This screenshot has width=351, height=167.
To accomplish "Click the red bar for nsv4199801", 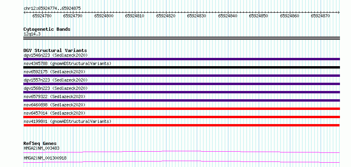I will (x=181, y=125).
